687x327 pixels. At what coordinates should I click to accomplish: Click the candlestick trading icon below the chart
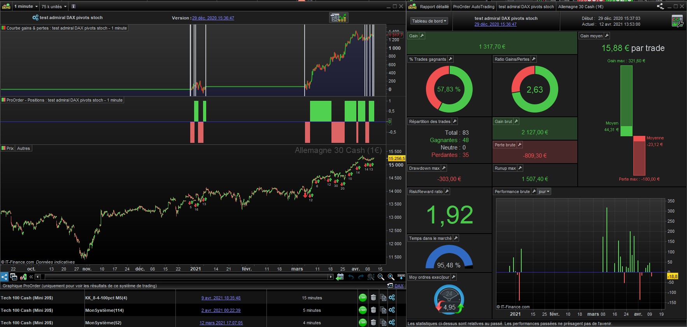pos(23,277)
